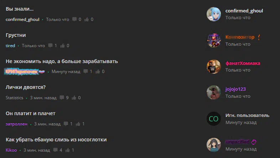Click thumbs-up icon on "Он платит и плачет"

pos(78,124)
